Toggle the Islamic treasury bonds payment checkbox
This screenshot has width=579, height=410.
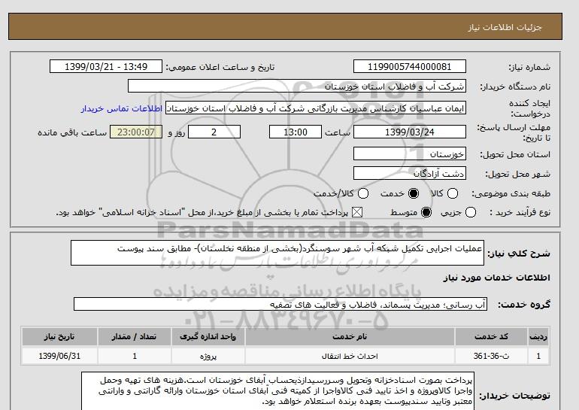click(x=356, y=212)
